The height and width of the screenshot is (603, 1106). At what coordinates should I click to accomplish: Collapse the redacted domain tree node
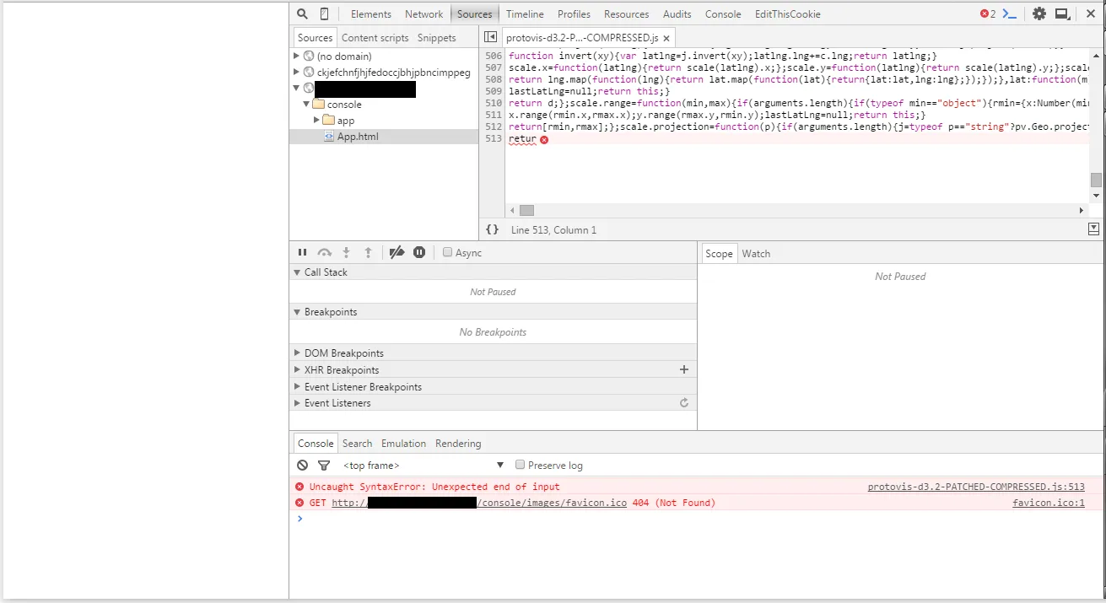click(x=296, y=88)
